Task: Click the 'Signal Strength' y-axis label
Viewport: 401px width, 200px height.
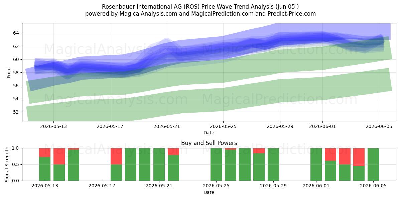Action: [x=7, y=164]
